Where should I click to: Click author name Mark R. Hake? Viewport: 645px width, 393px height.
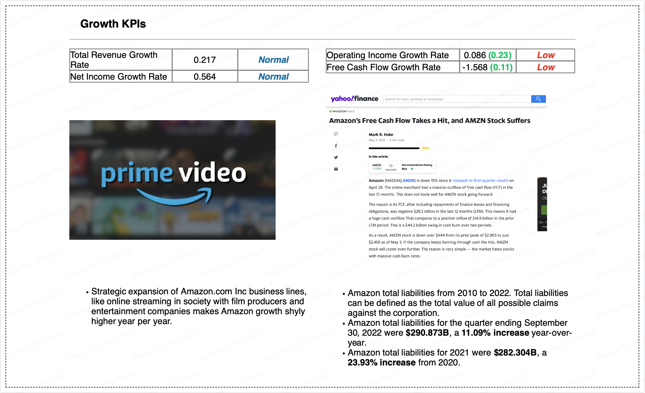pyautogui.click(x=381, y=134)
